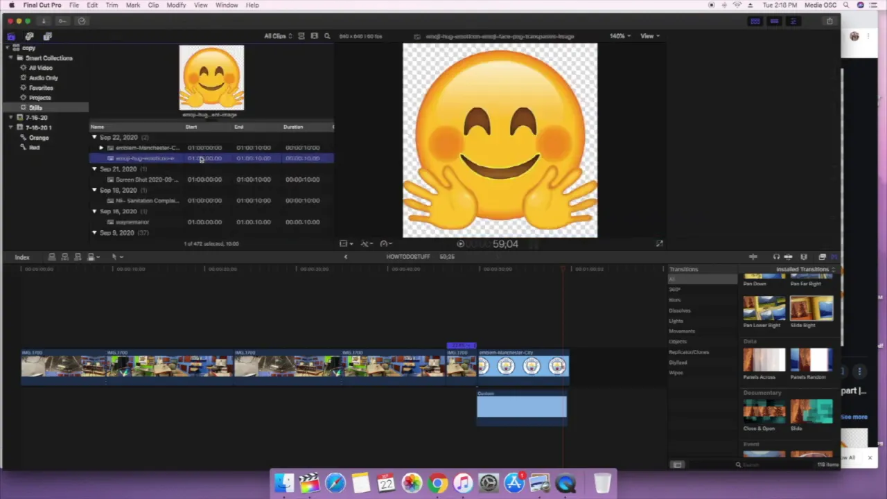Open the crop and transform tools dropdown
The width and height of the screenshot is (887, 499).
point(346,244)
